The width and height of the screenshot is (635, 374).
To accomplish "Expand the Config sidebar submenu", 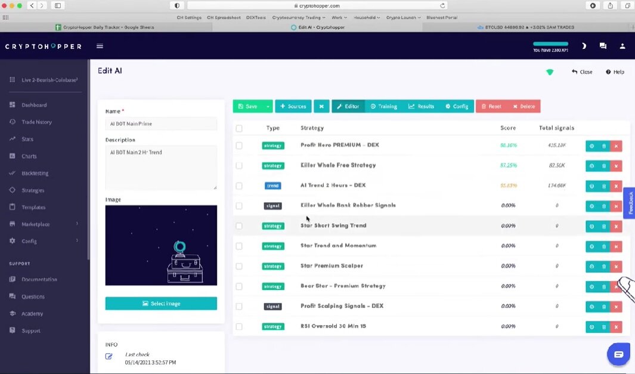I will coord(77,241).
